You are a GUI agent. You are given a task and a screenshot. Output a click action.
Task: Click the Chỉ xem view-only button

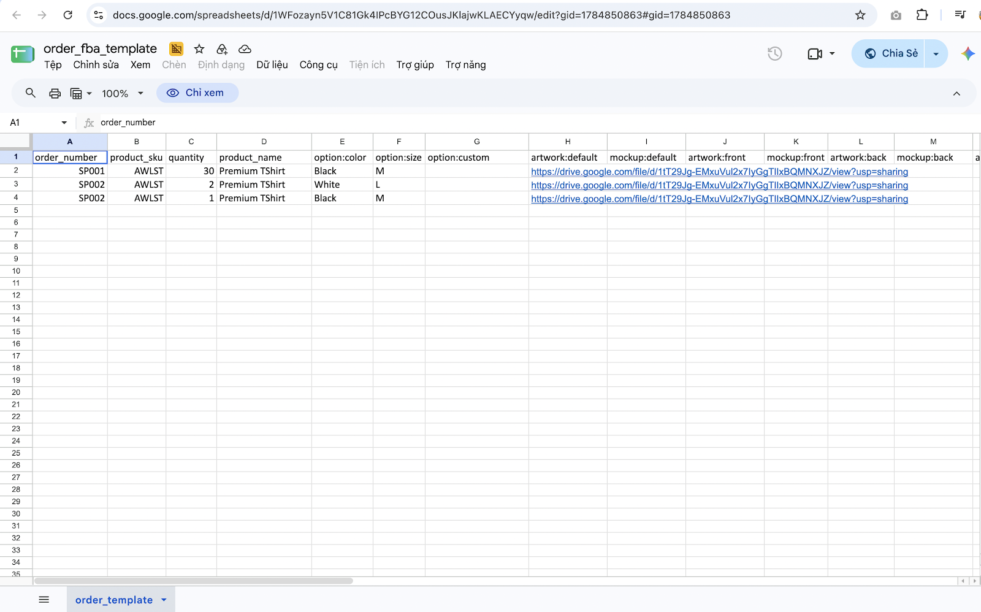(197, 93)
